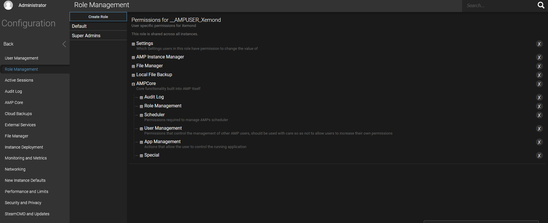Viewport: 548px width, 223px height.
Task: Toggle the X button for User Management permission
Action: tap(539, 129)
